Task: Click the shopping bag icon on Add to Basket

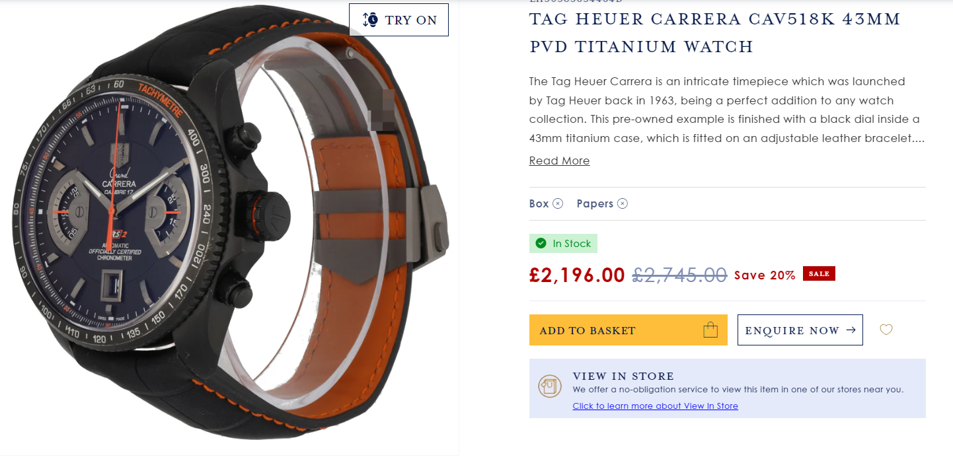Action: (710, 330)
